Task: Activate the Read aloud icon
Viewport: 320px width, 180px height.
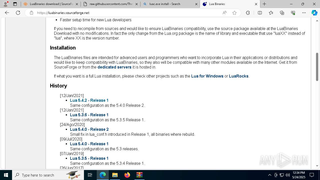Action: (224, 13)
